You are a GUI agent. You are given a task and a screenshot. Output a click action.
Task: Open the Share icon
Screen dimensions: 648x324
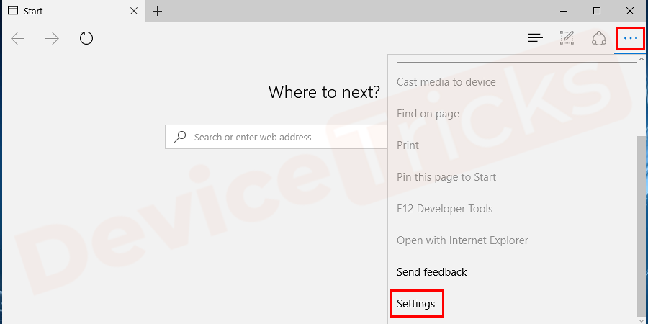click(599, 38)
